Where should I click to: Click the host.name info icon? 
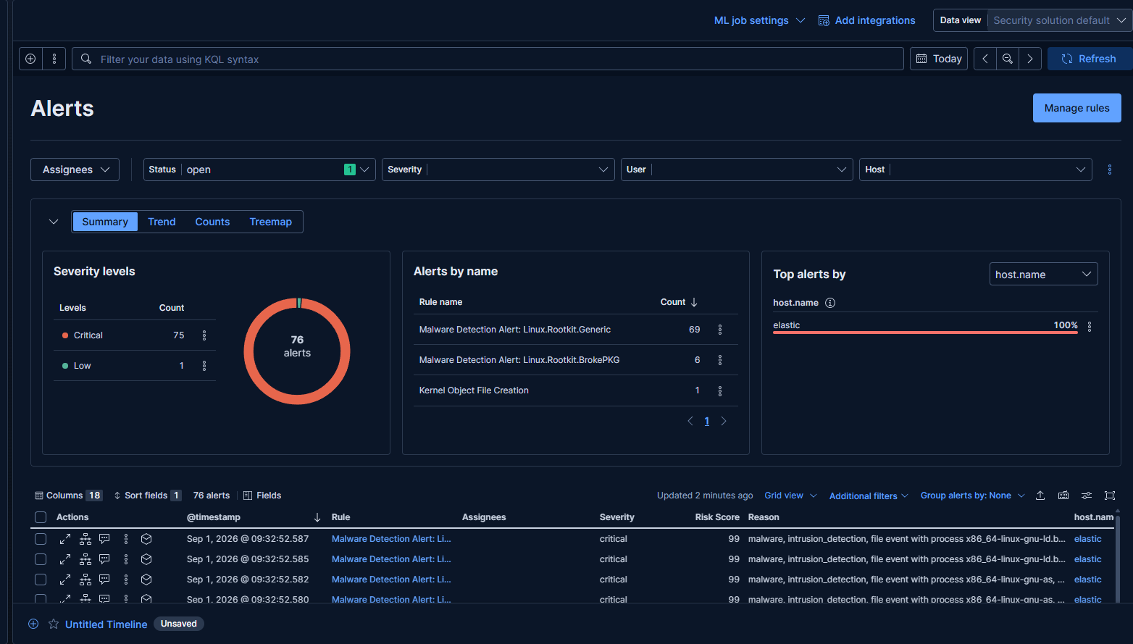[830, 303]
